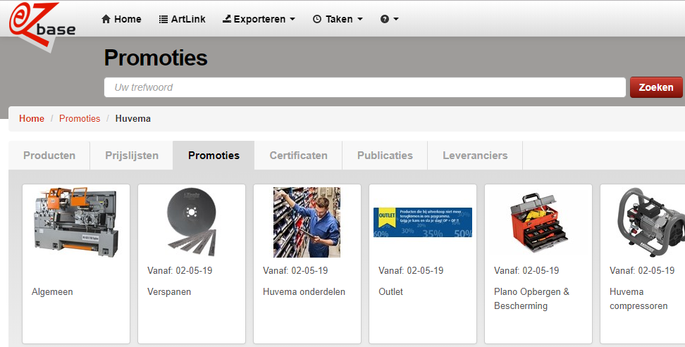Open the saw blade thumbnail in Verspanen
The image size is (685, 347).
[192, 222]
